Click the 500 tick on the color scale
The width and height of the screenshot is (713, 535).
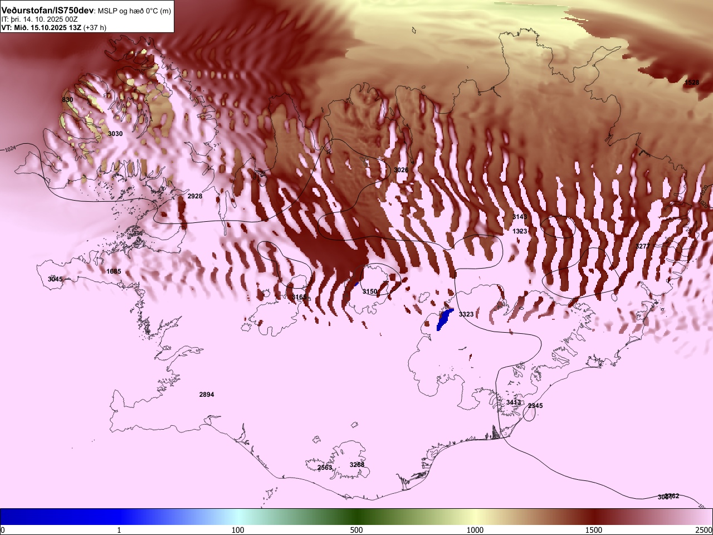pos(356,530)
